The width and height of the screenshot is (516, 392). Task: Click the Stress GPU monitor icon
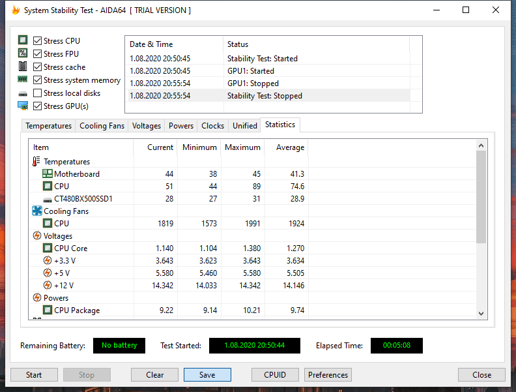point(23,106)
